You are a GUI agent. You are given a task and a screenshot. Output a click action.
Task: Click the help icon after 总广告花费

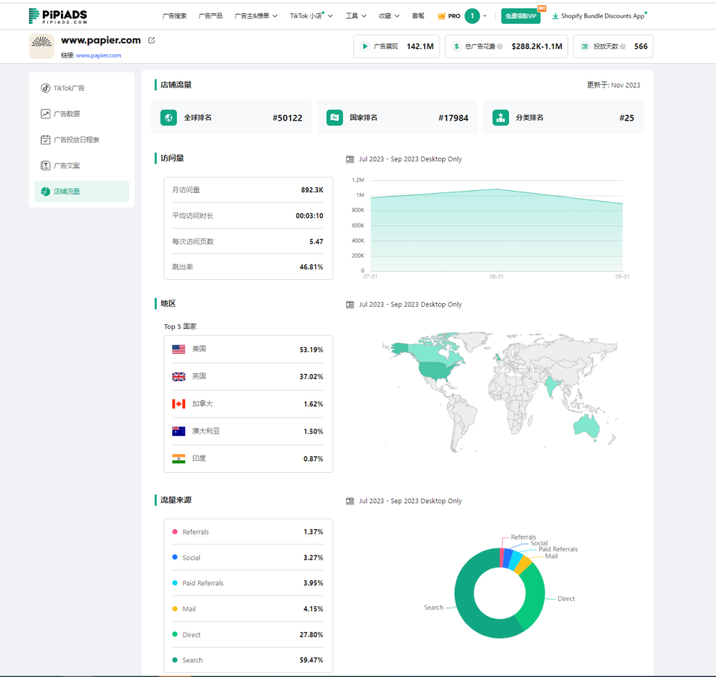click(500, 46)
